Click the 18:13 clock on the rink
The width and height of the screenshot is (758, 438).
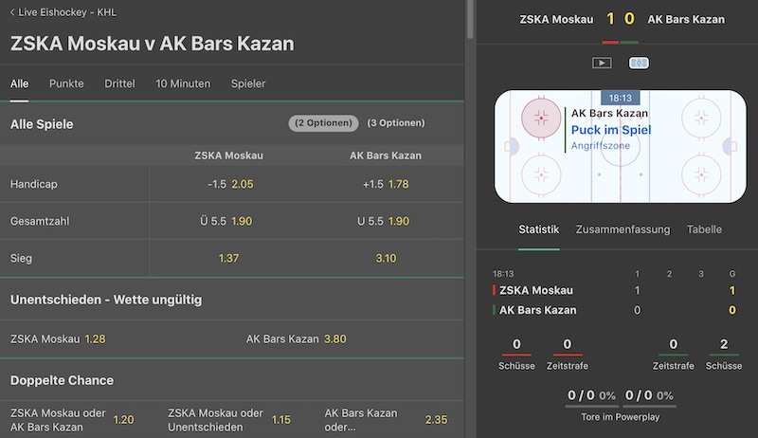[x=621, y=99]
